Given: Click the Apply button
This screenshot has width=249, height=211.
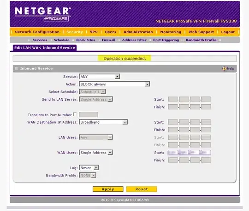Looking at the screenshot, I should click(108, 189).
